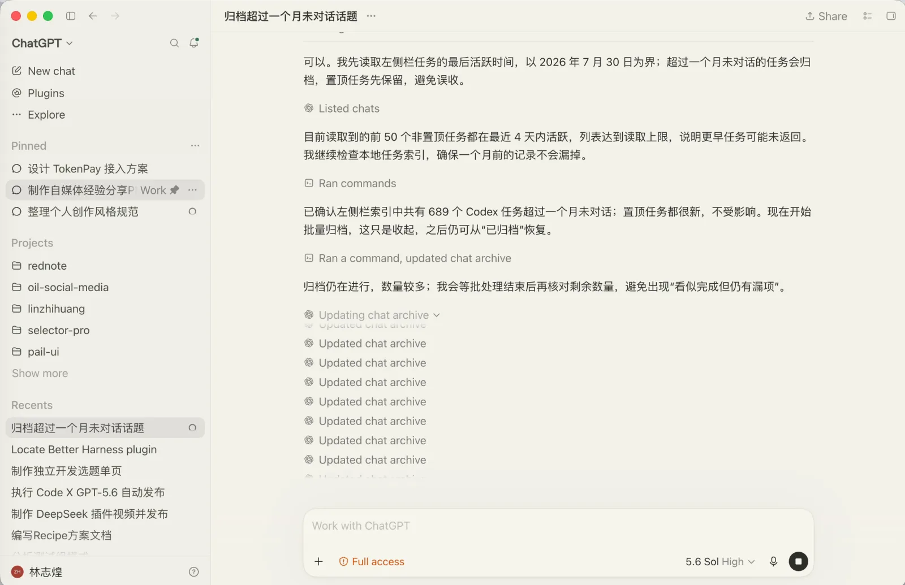Expand Ran a command, updated chat archive

407,258
